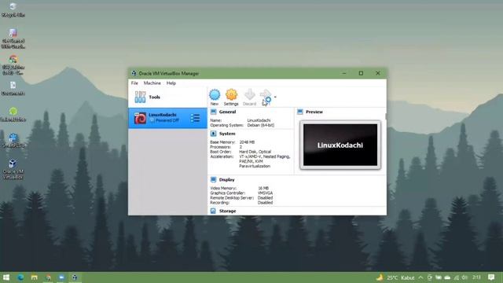The width and height of the screenshot is (503, 283).
Task: Click the 'Hard Disk, Optical' boot order value
Action: (x=255, y=152)
